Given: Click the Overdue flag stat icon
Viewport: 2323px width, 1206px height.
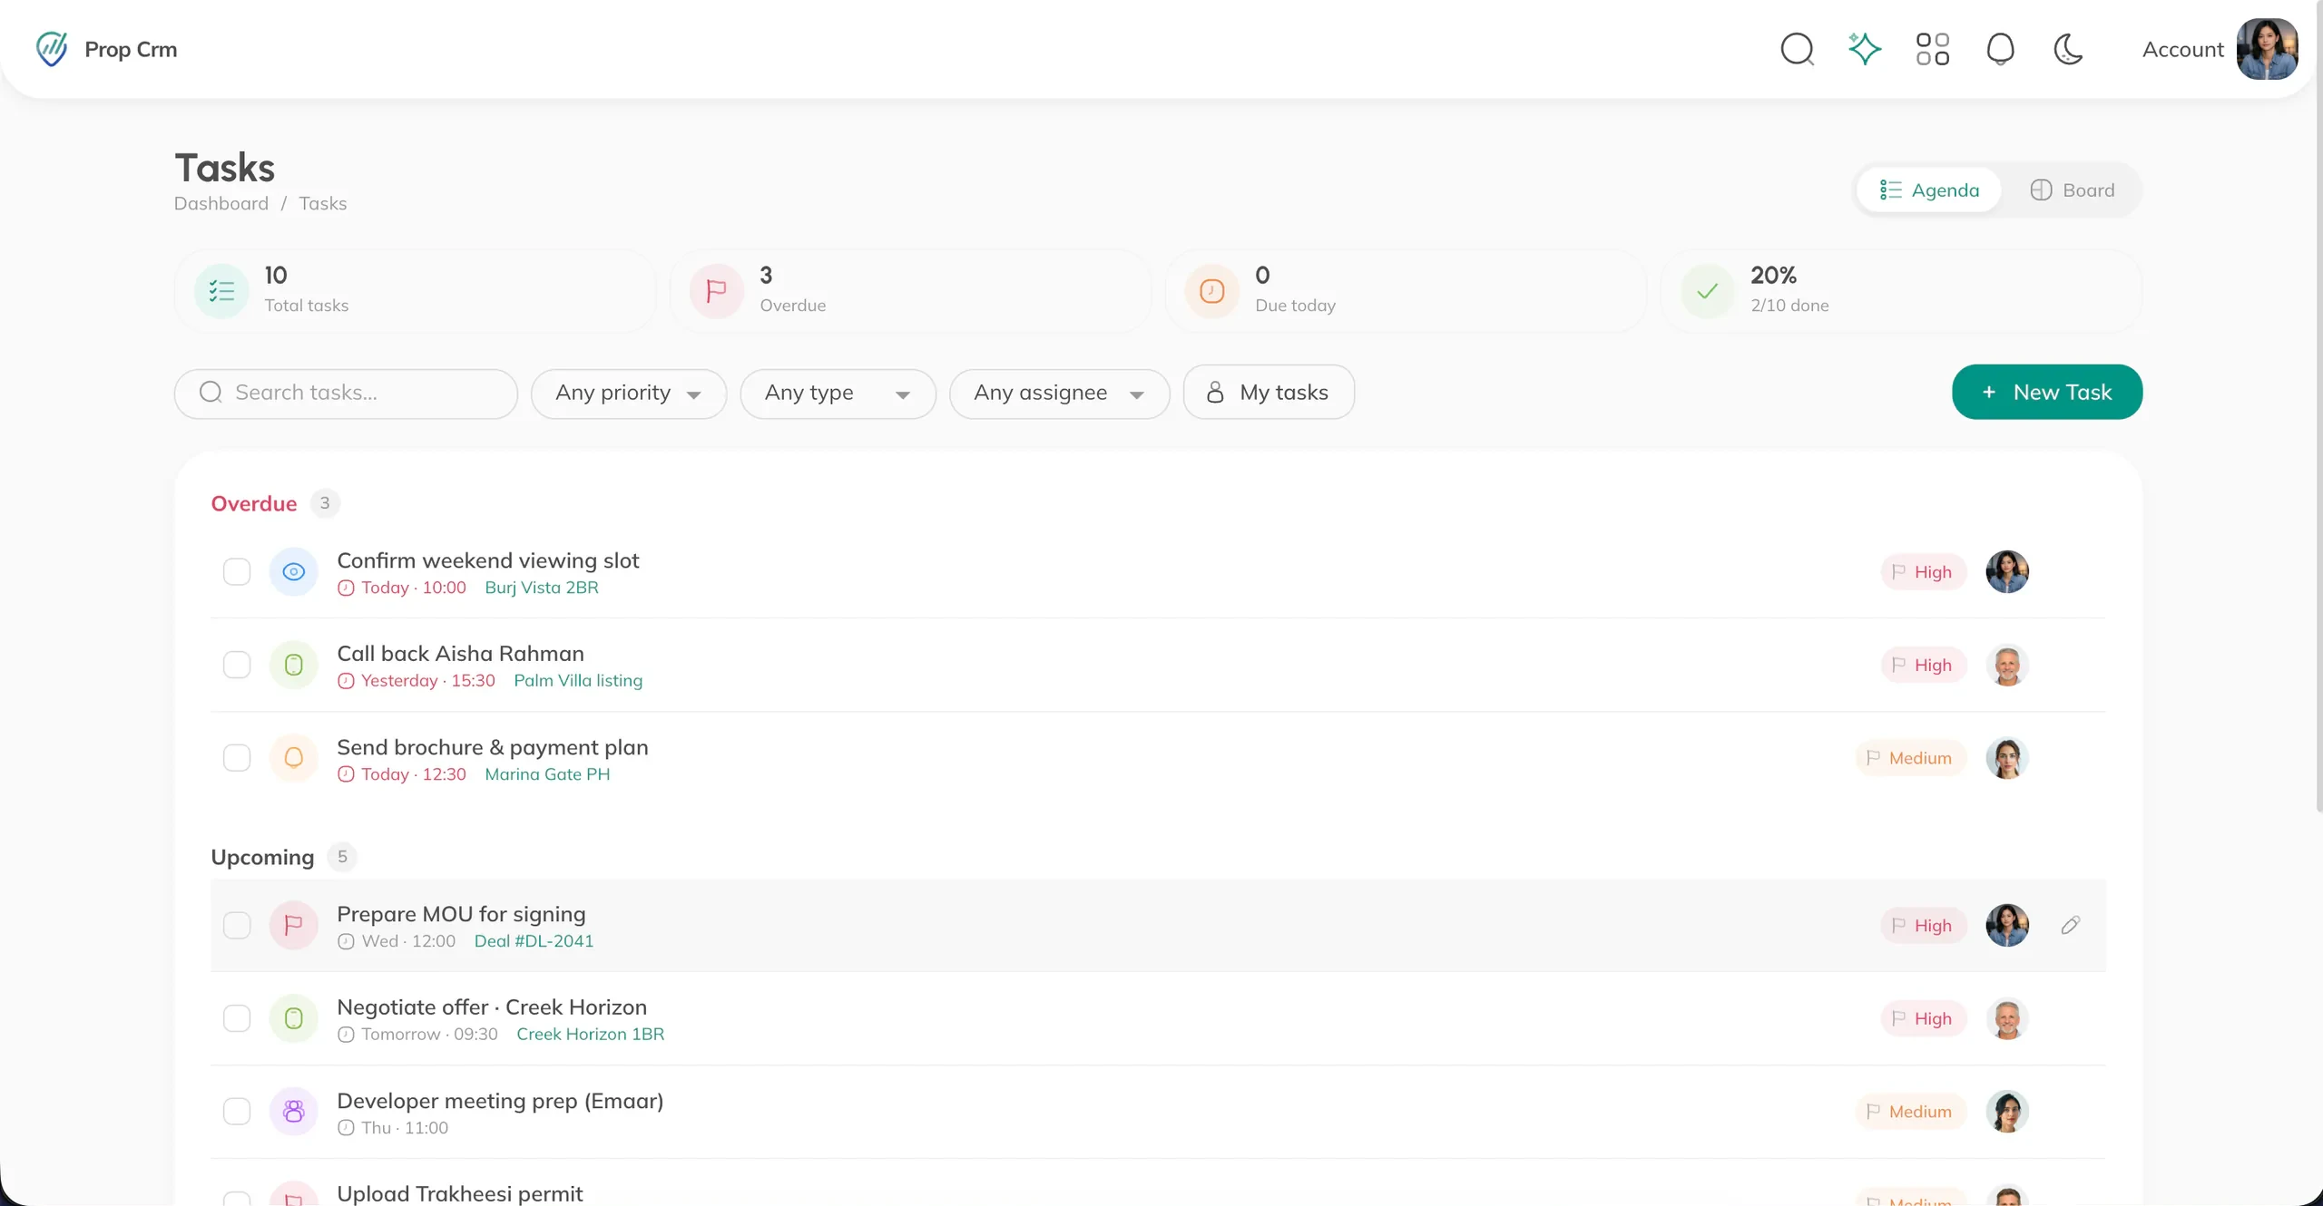Looking at the screenshot, I should tap(717, 291).
